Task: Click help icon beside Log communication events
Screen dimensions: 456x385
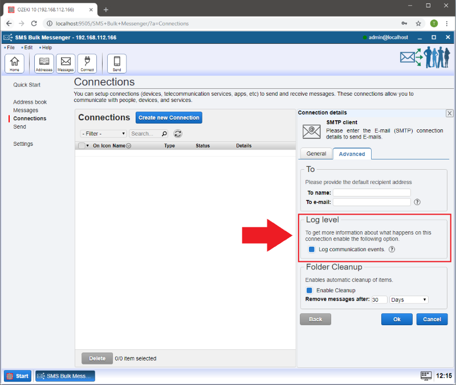Action: pos(392,249)
